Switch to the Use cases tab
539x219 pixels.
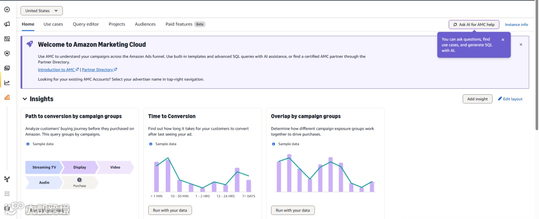[53, 24]
